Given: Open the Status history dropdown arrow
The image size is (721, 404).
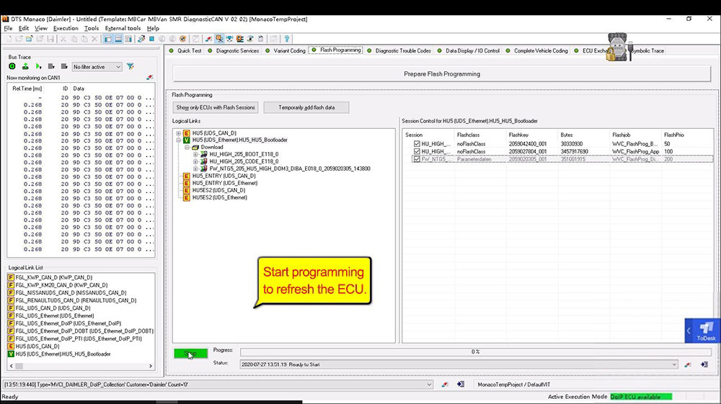Looking at the screenshot, I should click(674, 364).
